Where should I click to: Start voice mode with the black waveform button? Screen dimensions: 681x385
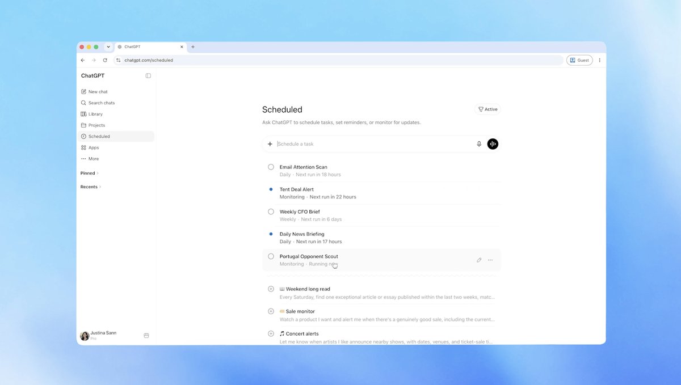(493, 144)
